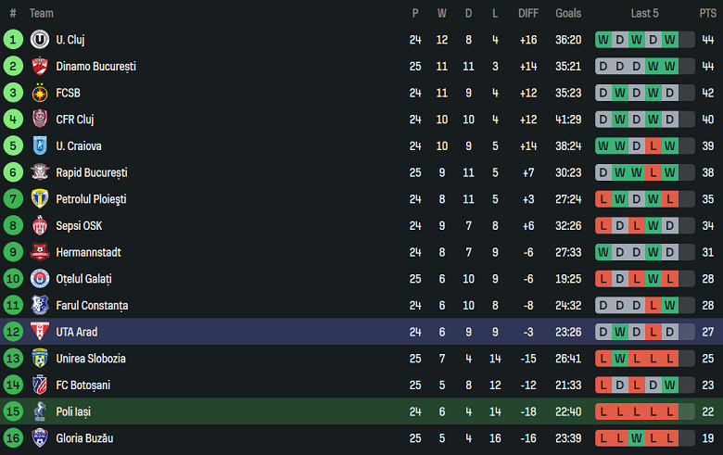This screenshot has height=455, width=723.
Task: Open the Farul Constanța team page
Action: tap(92, 306)
